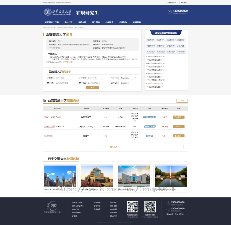Screen dimensions: 231x225
Task: Open the 项目选择 dropdown
Action: (127, 83)
